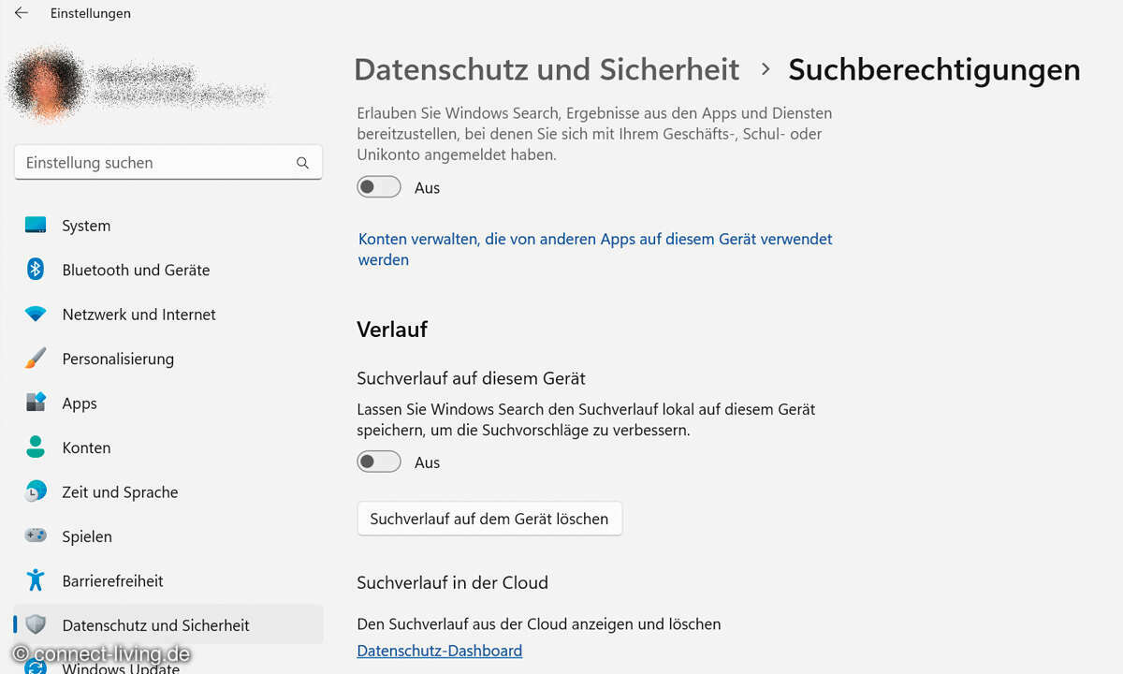Click the System monitor icon

click(36, 226)
